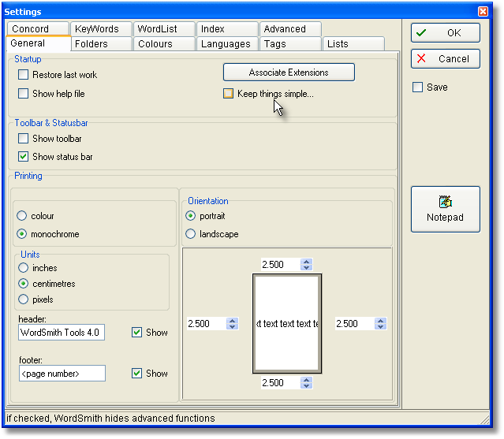The image size is (504, 439).
Task: Click the status bar hint text
Action: pos(110,419)
